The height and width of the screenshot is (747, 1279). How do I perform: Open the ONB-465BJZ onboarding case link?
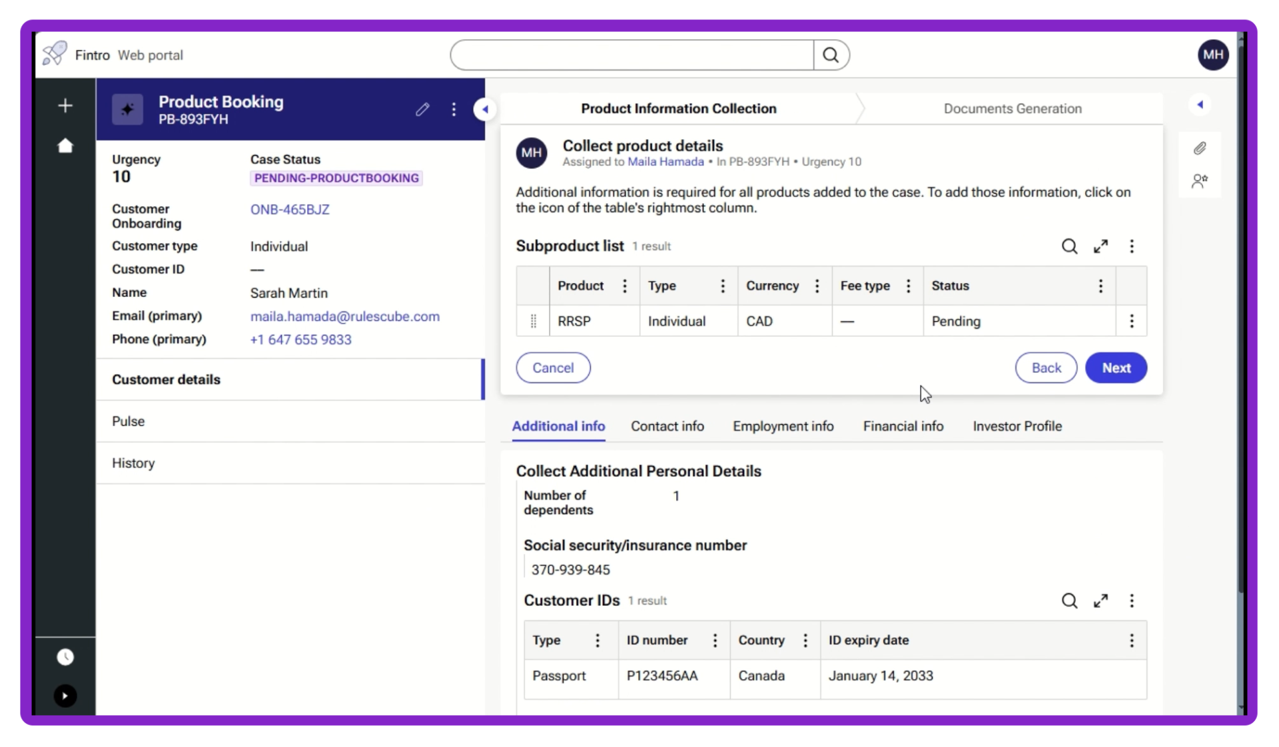290,210
